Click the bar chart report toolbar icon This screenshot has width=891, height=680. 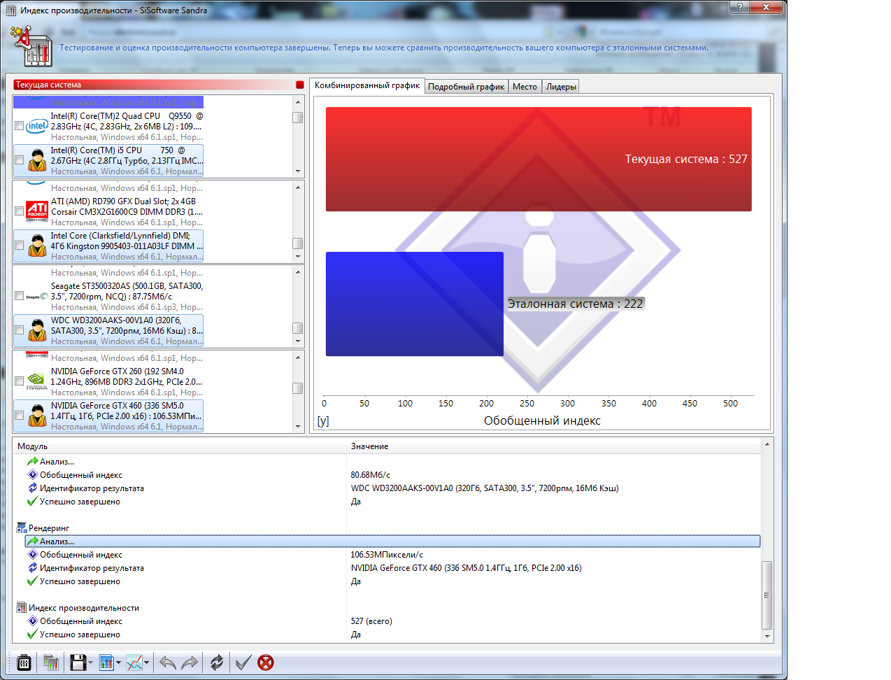click(x=106, y=663)
